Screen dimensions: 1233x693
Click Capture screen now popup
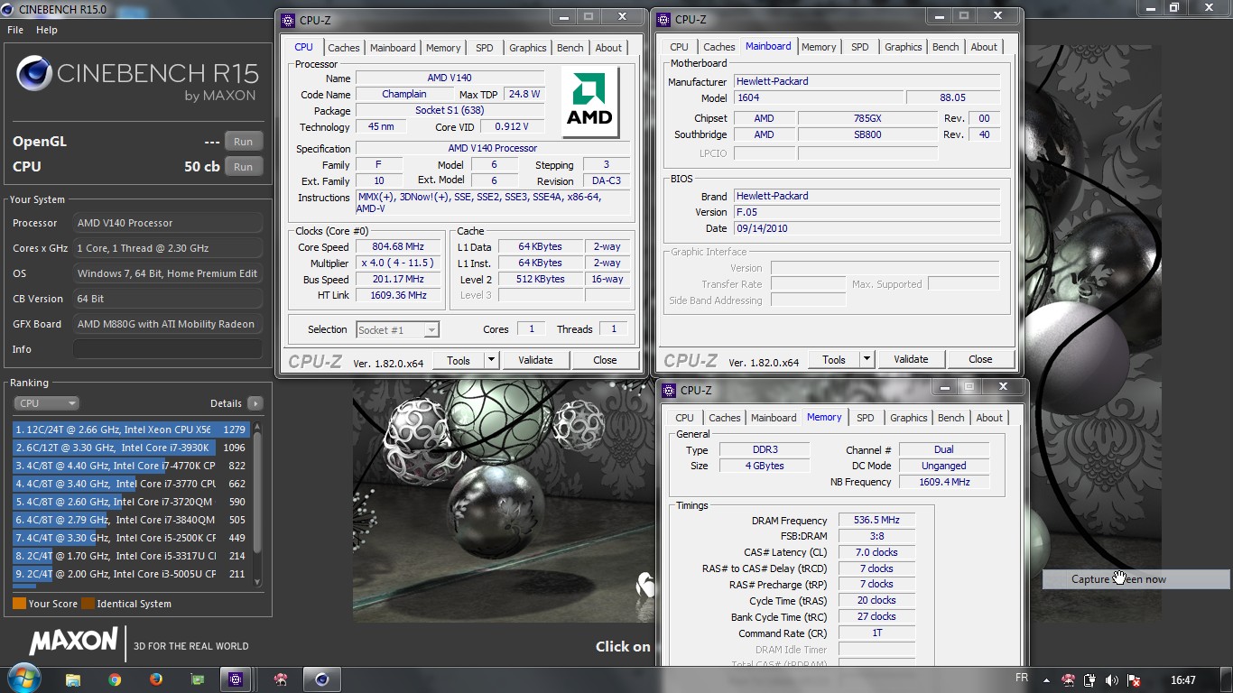[1136, 579]
